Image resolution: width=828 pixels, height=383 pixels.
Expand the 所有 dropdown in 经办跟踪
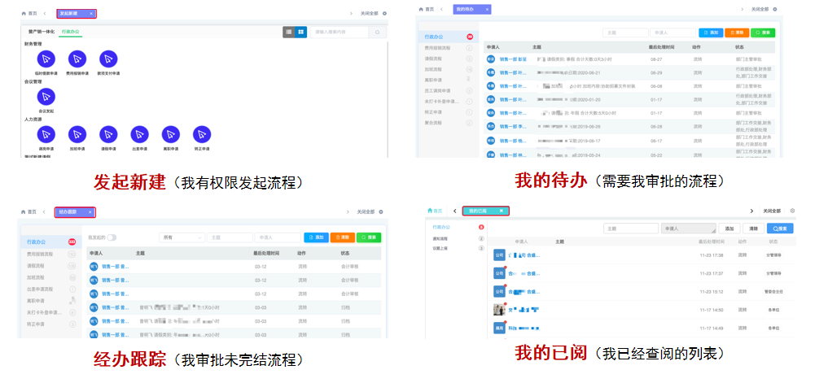point(181,237)
